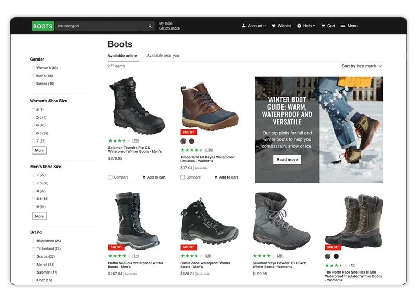Open the Account dropdown
417x296 pixels.
click(254, 26)
